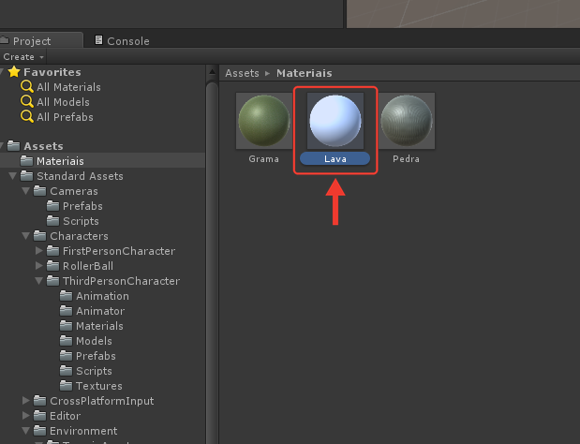
Task: Click the Editor folder icon
Action: click(40, 415)
